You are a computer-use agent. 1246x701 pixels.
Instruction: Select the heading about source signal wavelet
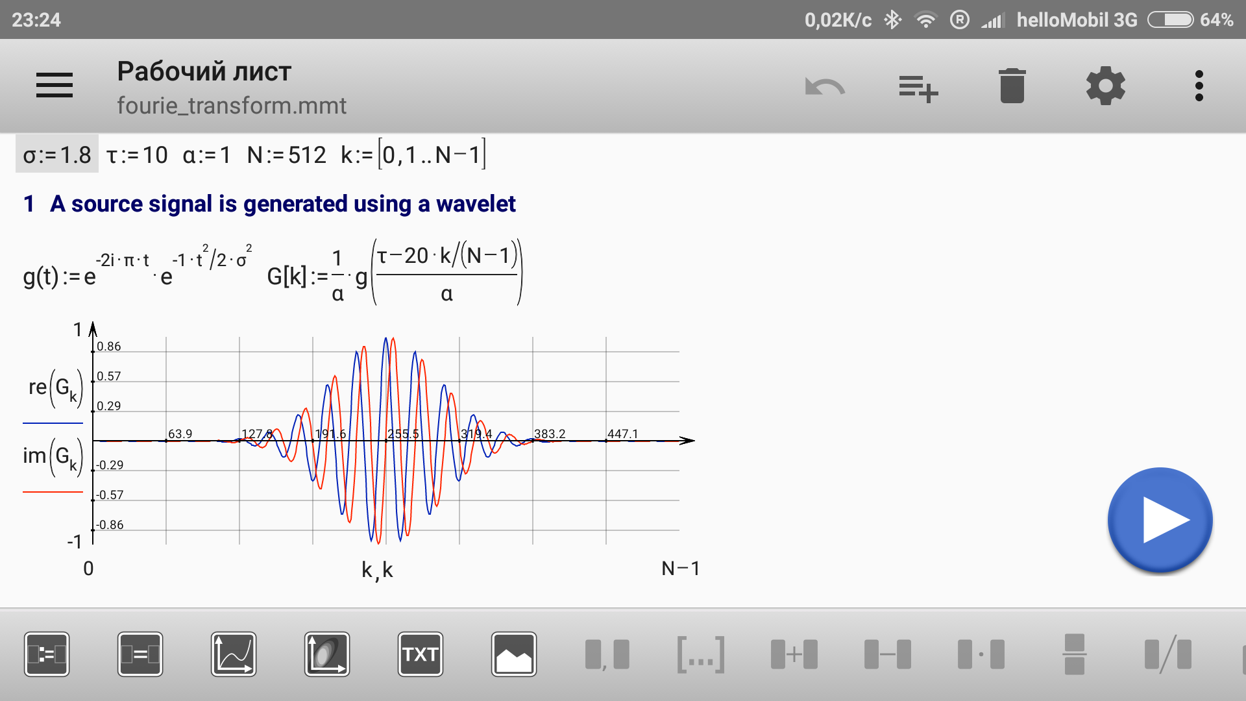point(269,204)
